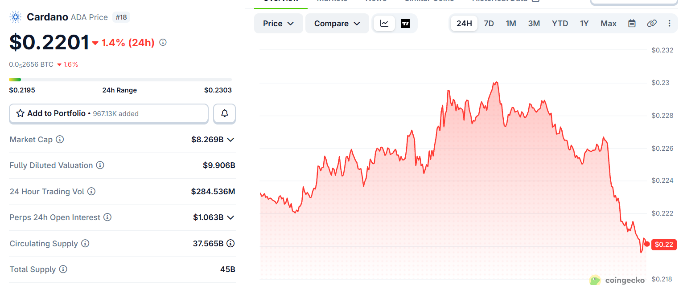Screen dimensions: 683x285
Task: Select the Max time range
Action: (609, 24)
